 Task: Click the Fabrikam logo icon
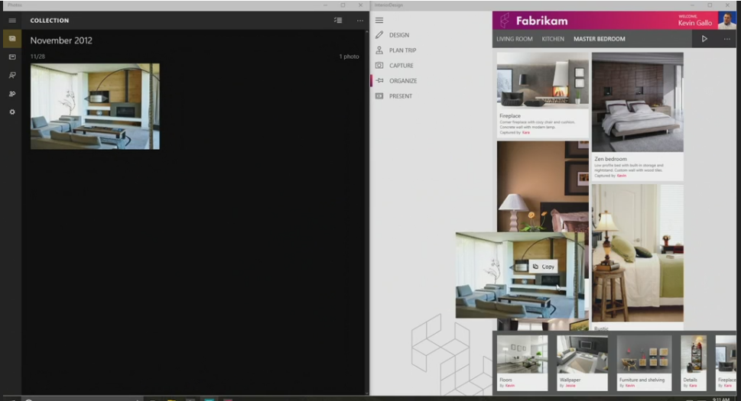pyautogui.click(x=505, y=21)
